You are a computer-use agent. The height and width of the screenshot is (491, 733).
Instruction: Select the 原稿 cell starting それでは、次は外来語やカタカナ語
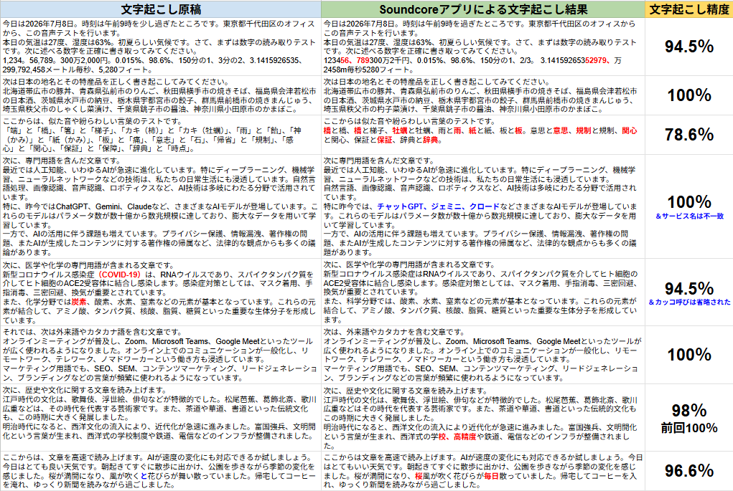pyautogui.click(x=161, y=355)
